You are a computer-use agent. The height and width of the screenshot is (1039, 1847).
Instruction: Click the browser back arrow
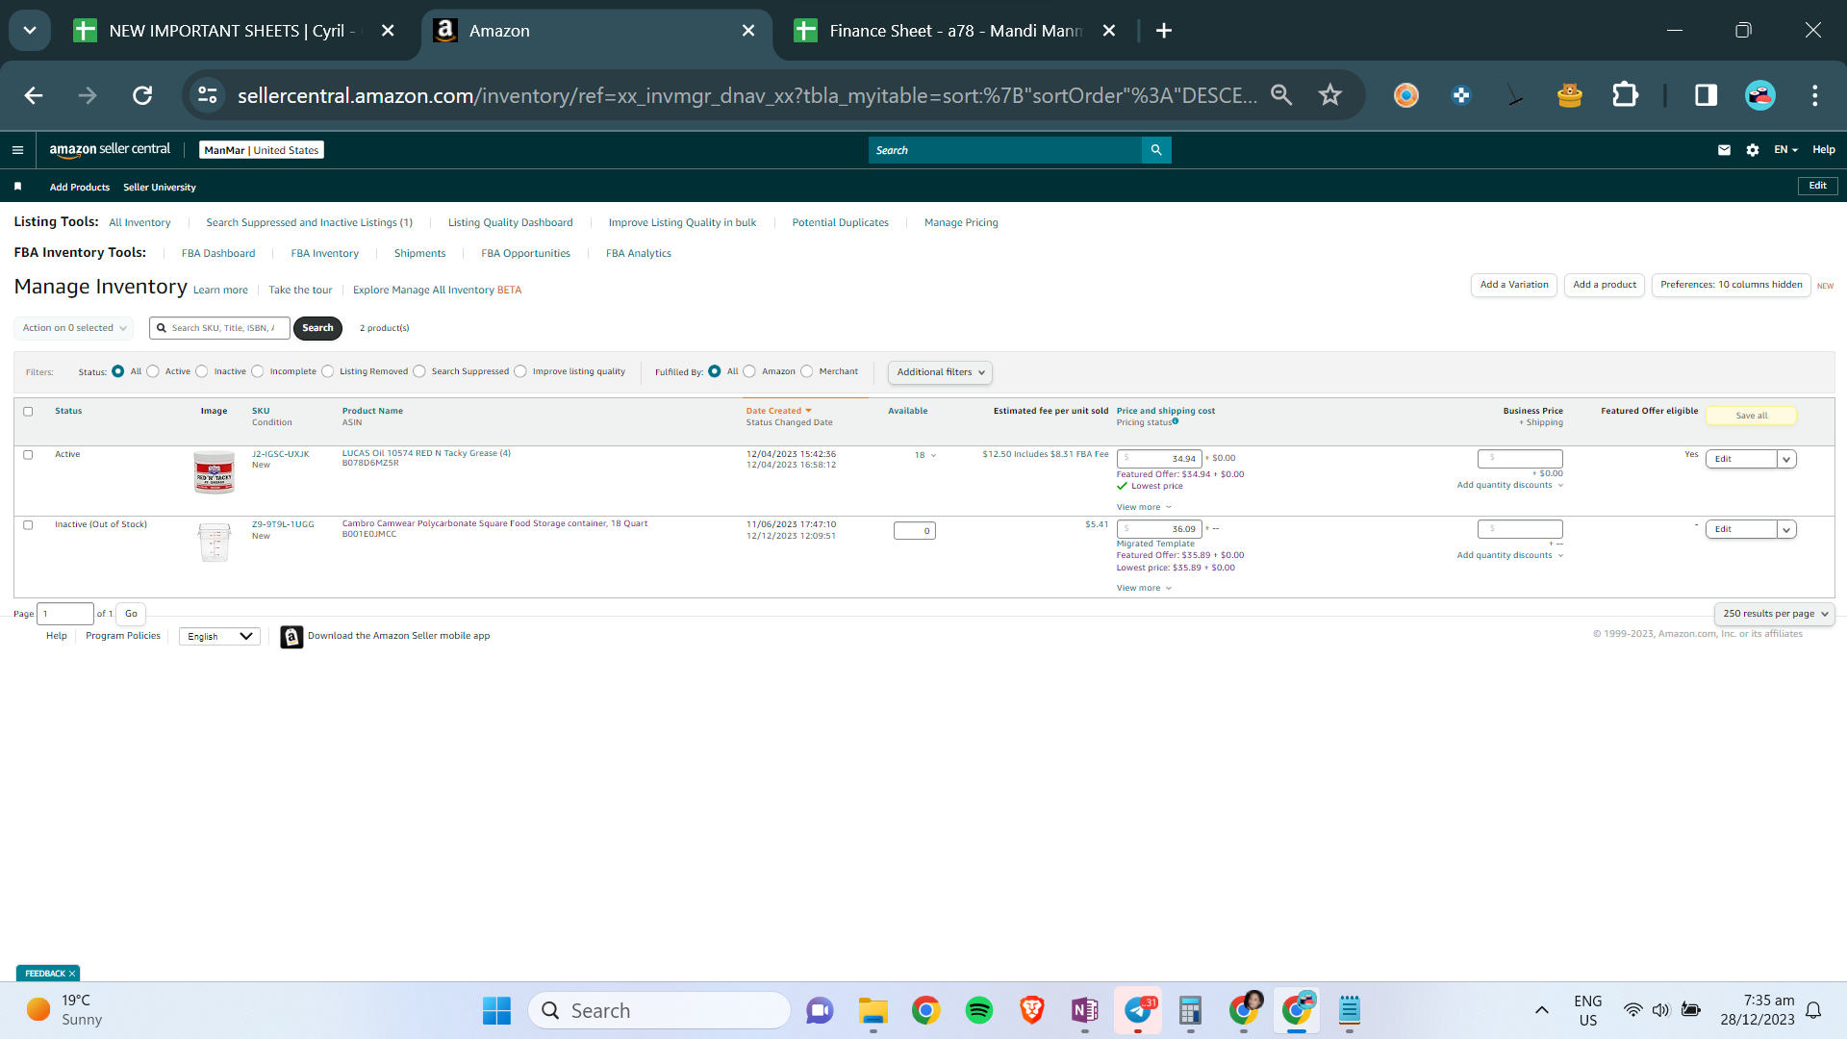coord(34,95)
